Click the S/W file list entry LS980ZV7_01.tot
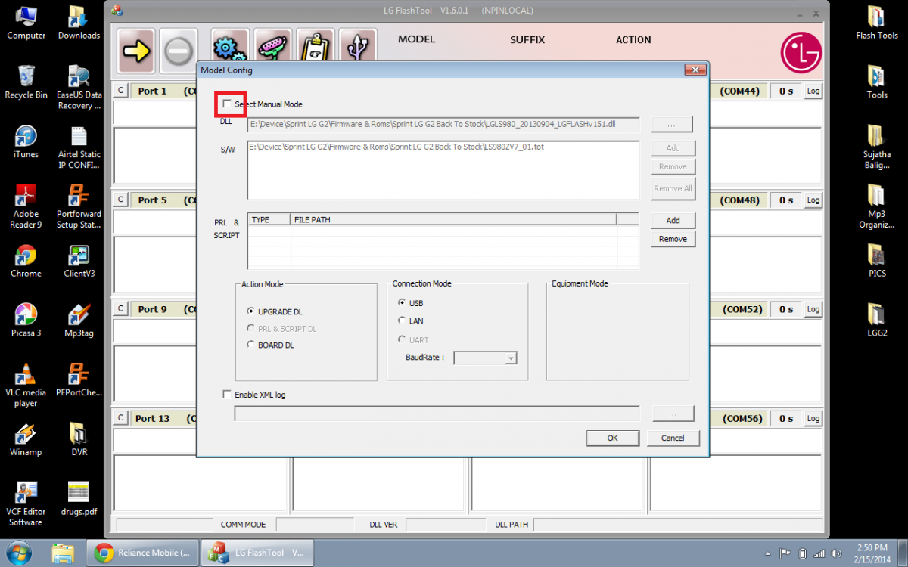This screenshot has height=567, width=908. [x=396, y=147]
